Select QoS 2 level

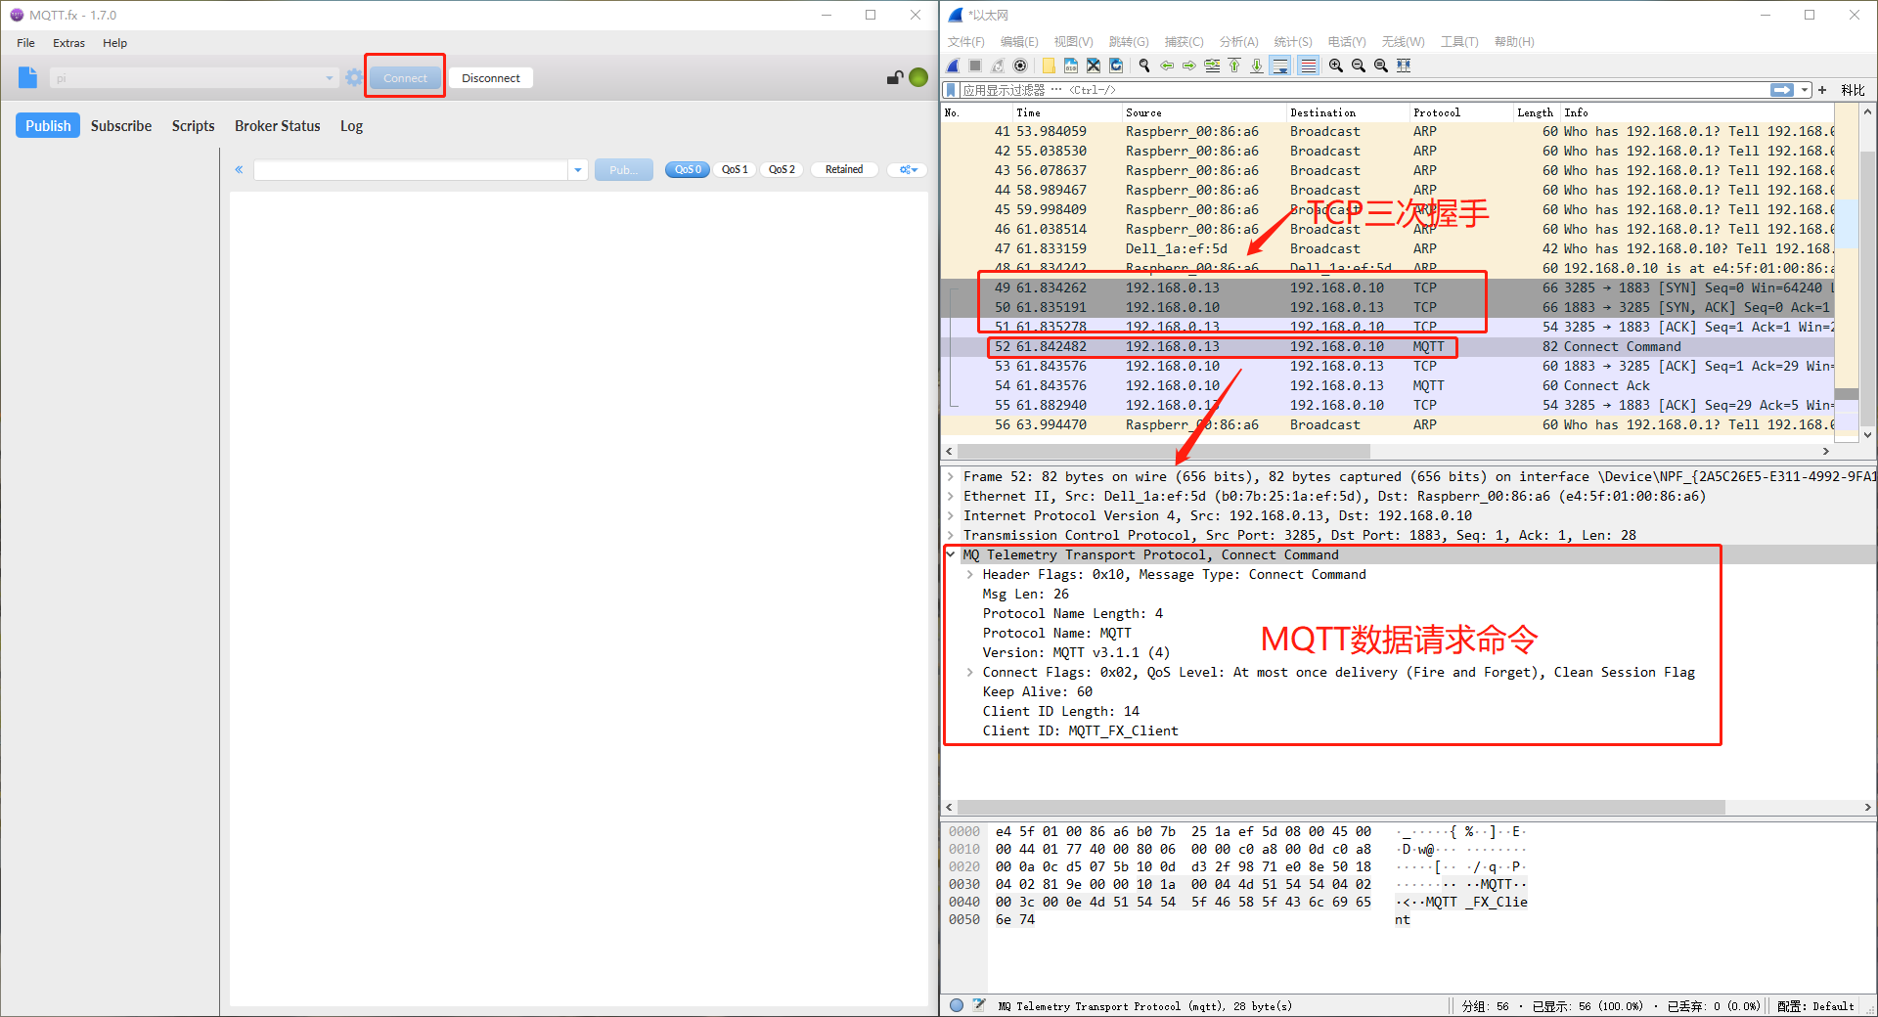pos(782,169)
